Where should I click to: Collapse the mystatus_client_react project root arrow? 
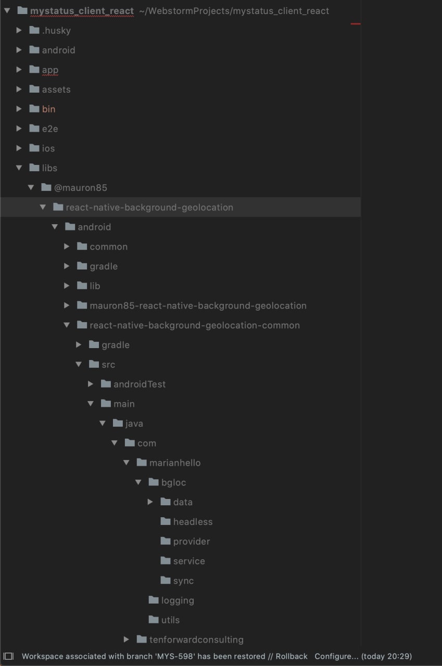7,10
